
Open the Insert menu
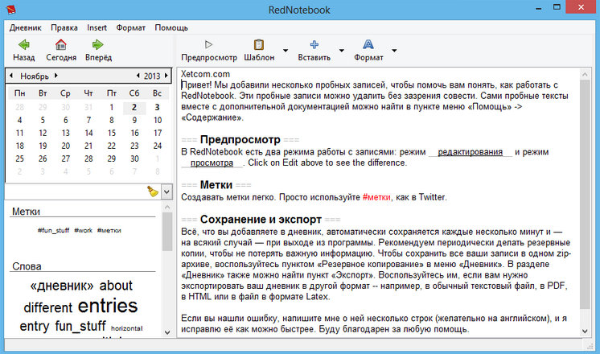point(97,27)
